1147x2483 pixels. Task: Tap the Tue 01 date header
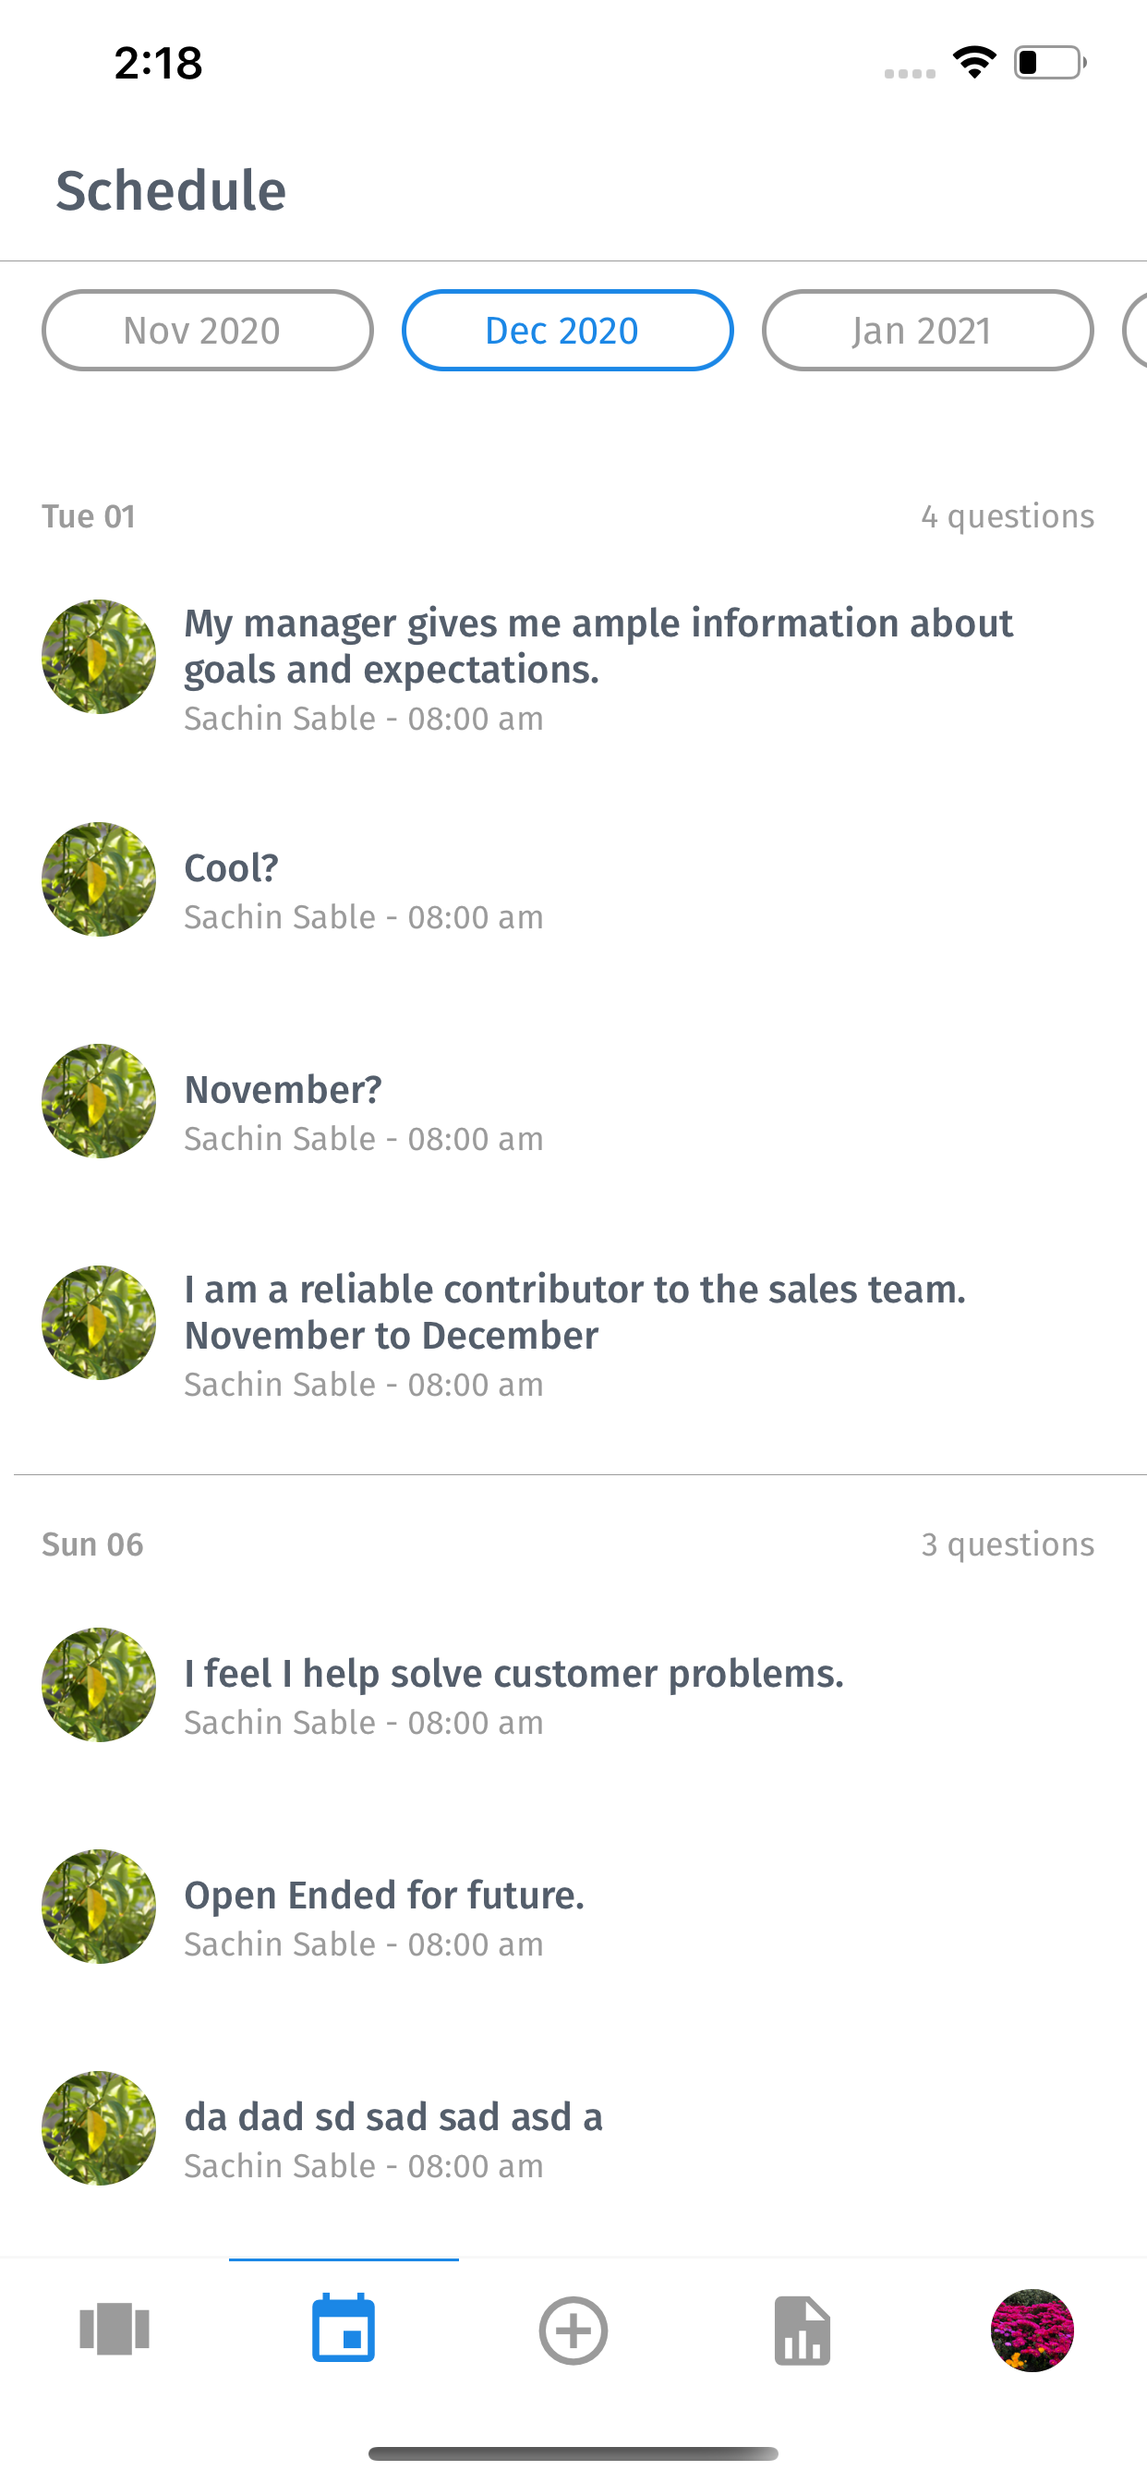[x=89, y=516]
